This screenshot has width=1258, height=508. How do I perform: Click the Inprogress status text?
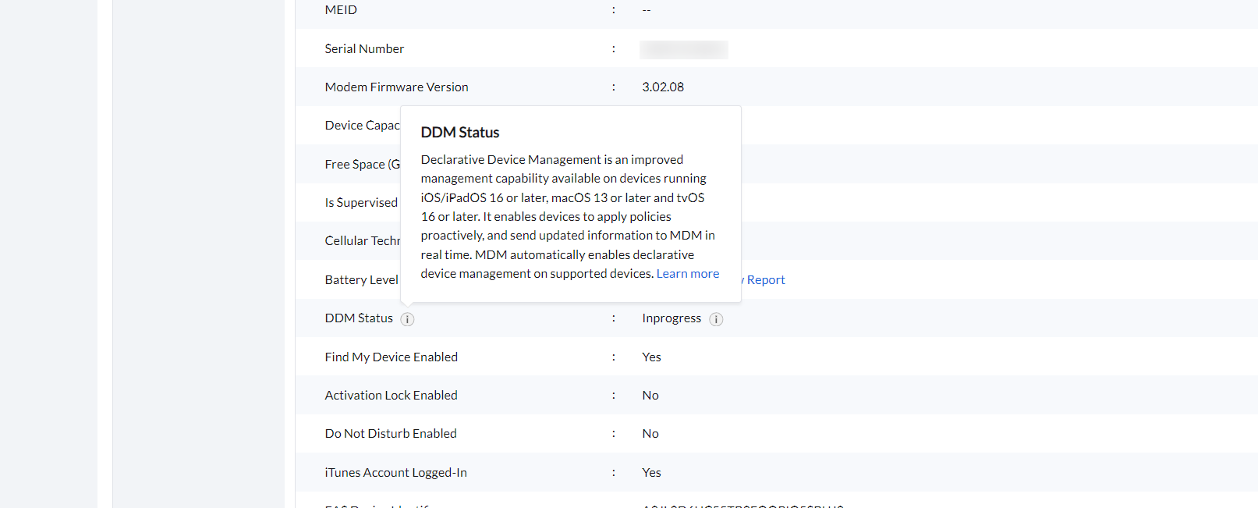(671, 318)
